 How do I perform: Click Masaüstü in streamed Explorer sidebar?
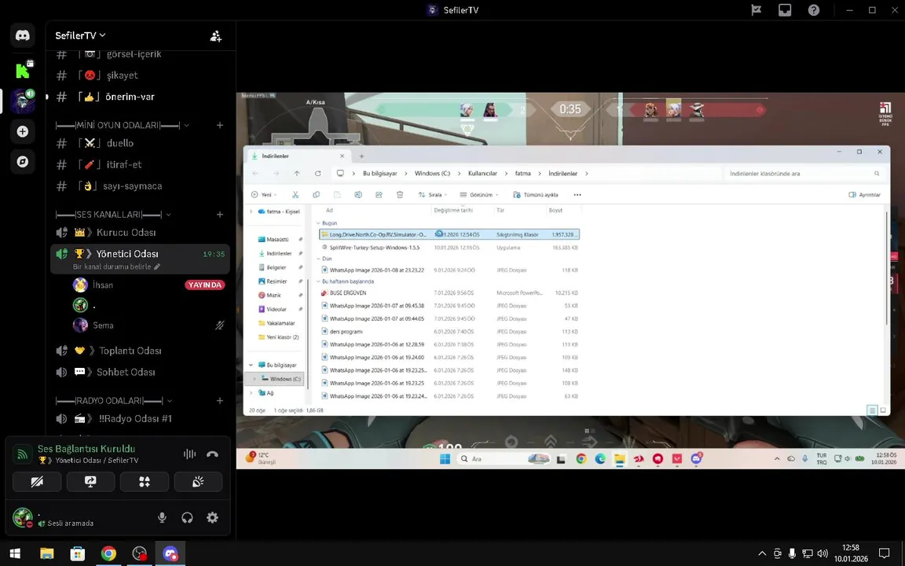coord(277,239)
